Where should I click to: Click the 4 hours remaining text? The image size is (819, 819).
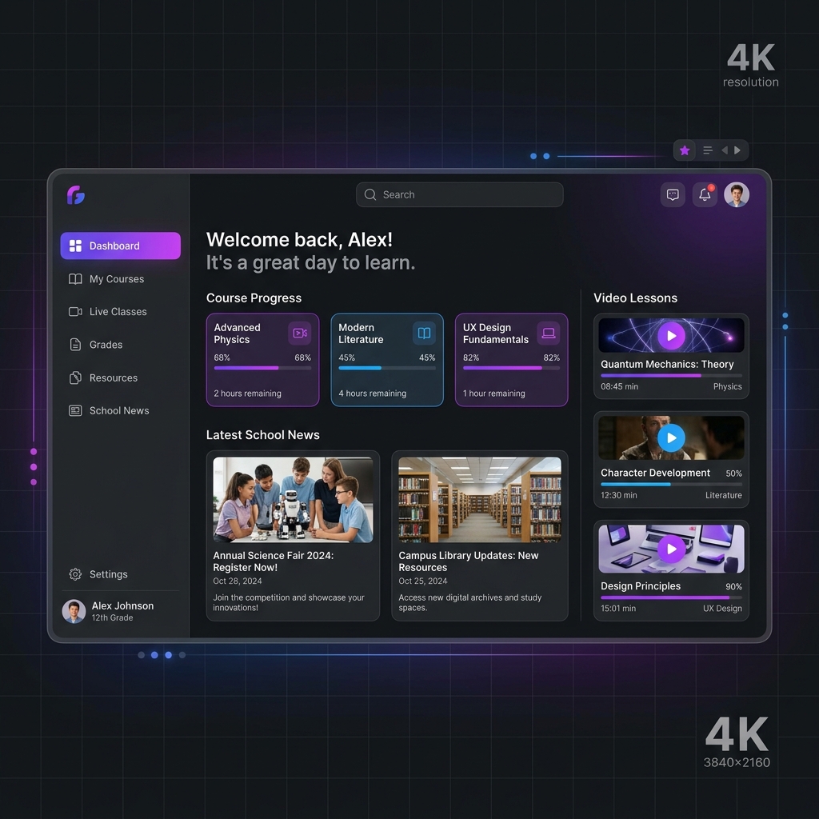coord(373,394)
